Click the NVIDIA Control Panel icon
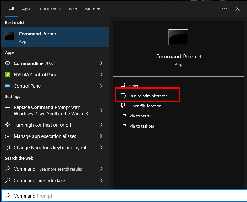 click(x=8, y=75)
